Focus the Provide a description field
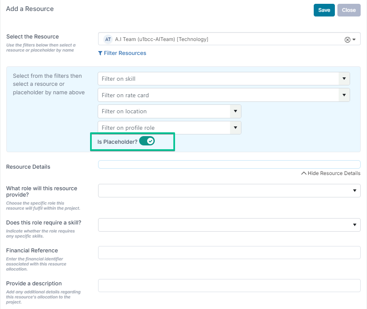This screenshot has width=367, height=309. coord(229,286)
